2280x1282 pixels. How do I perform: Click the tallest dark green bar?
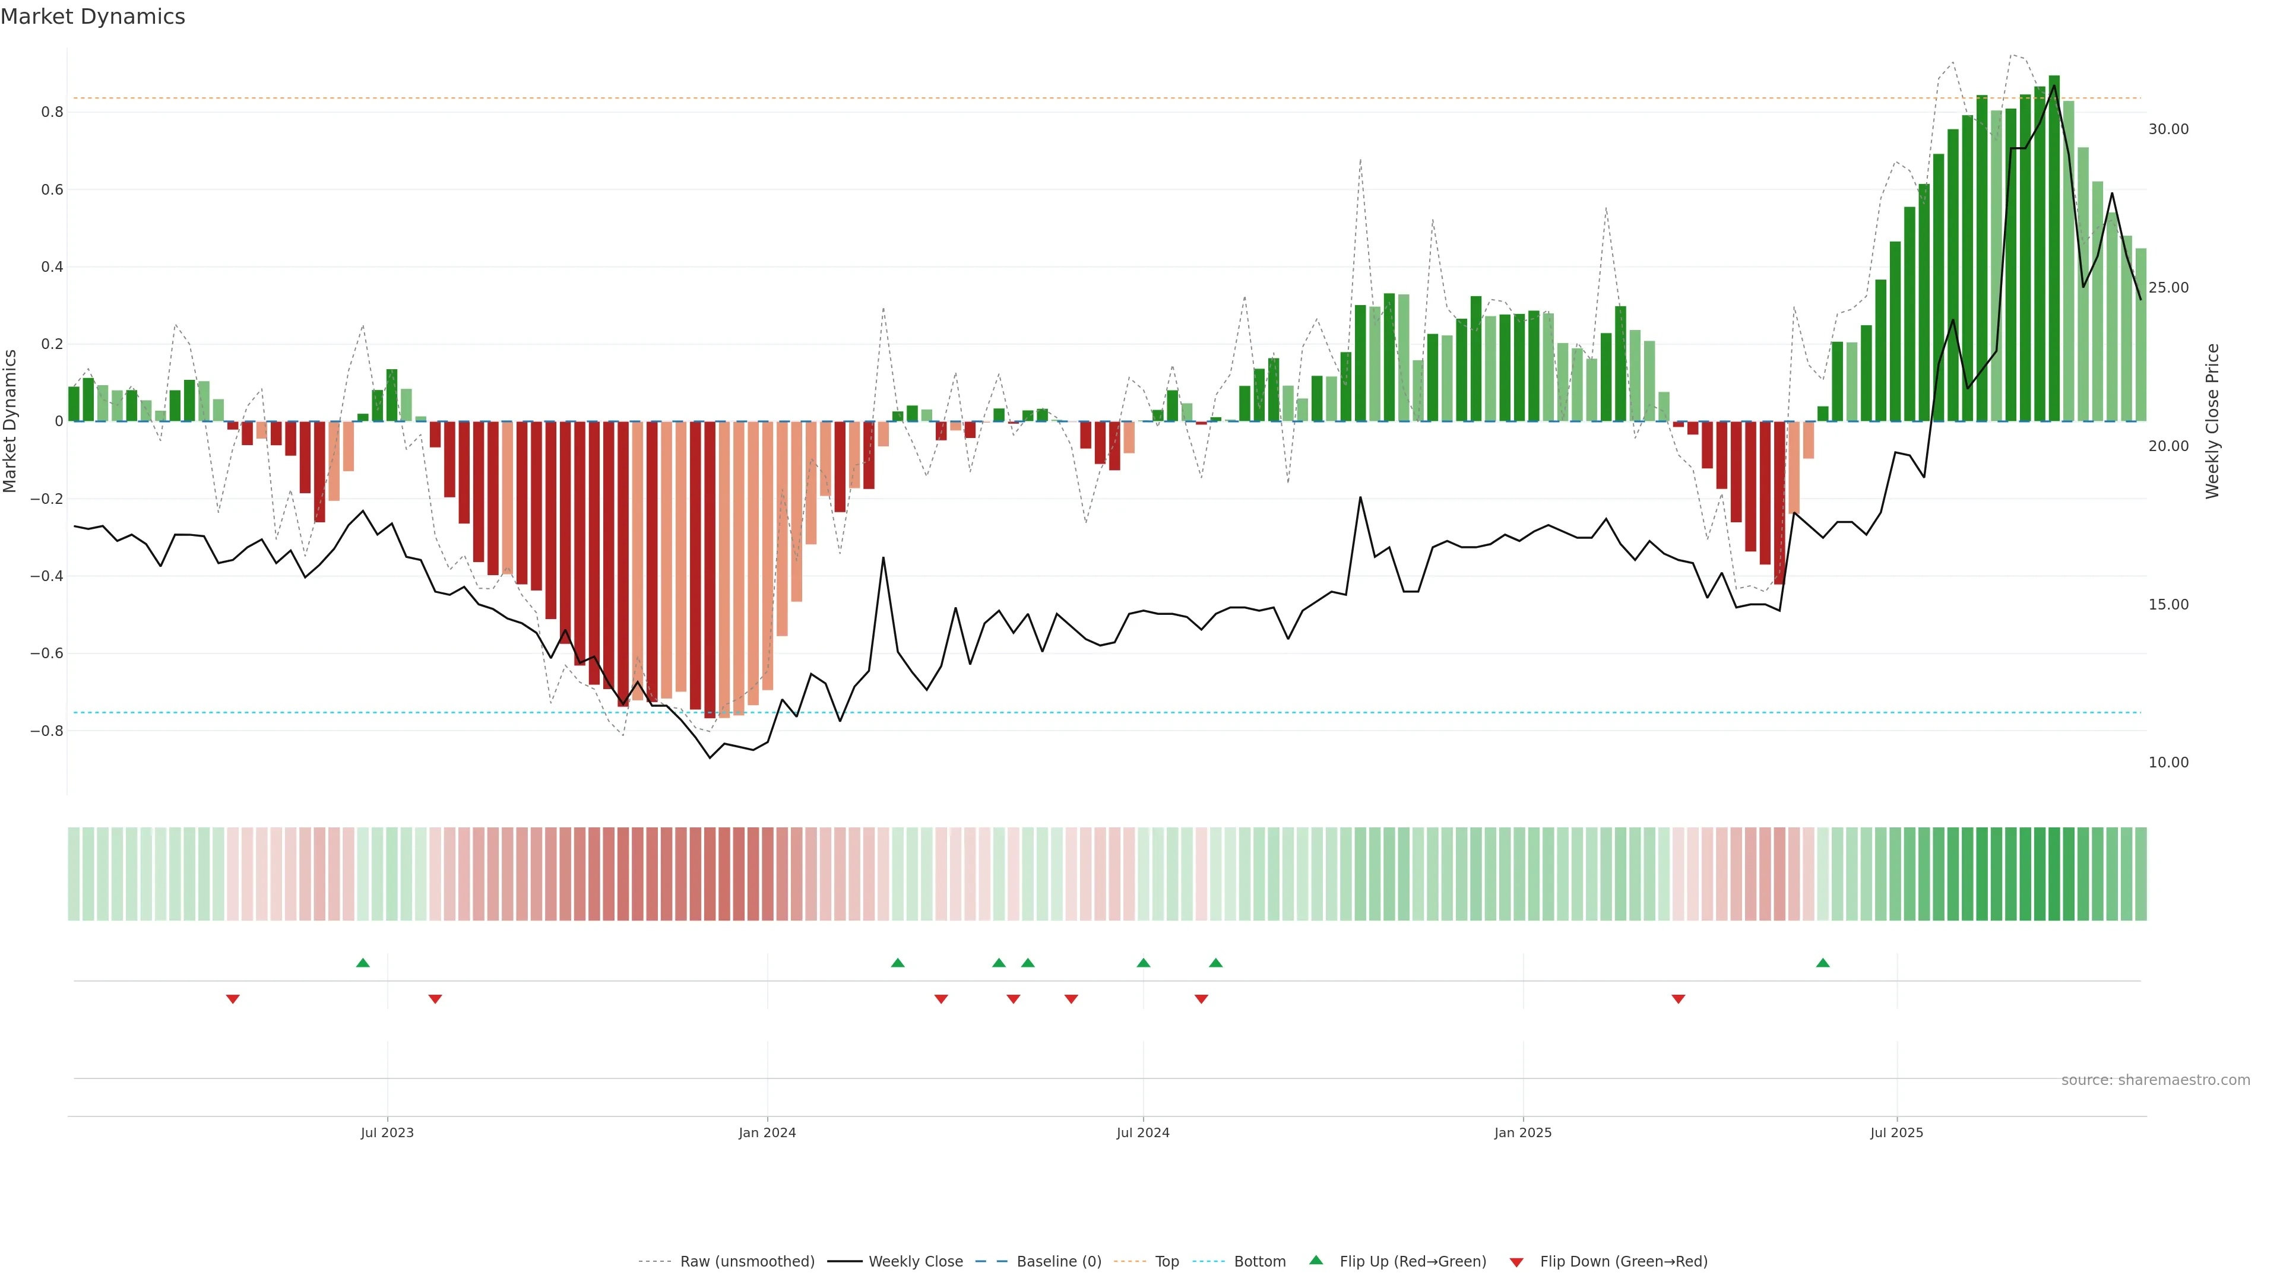2054,247
